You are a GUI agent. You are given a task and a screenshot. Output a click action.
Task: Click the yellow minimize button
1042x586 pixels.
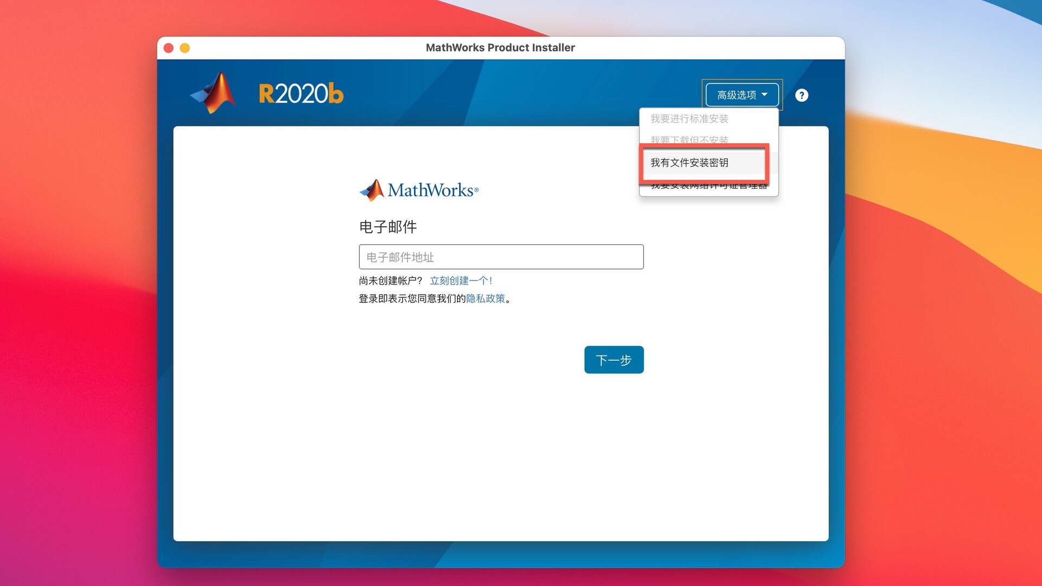(185, 48)
